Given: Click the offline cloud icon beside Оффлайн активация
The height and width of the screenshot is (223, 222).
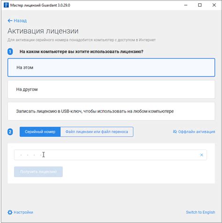Looking at the screenshot, I should point(175,132).
